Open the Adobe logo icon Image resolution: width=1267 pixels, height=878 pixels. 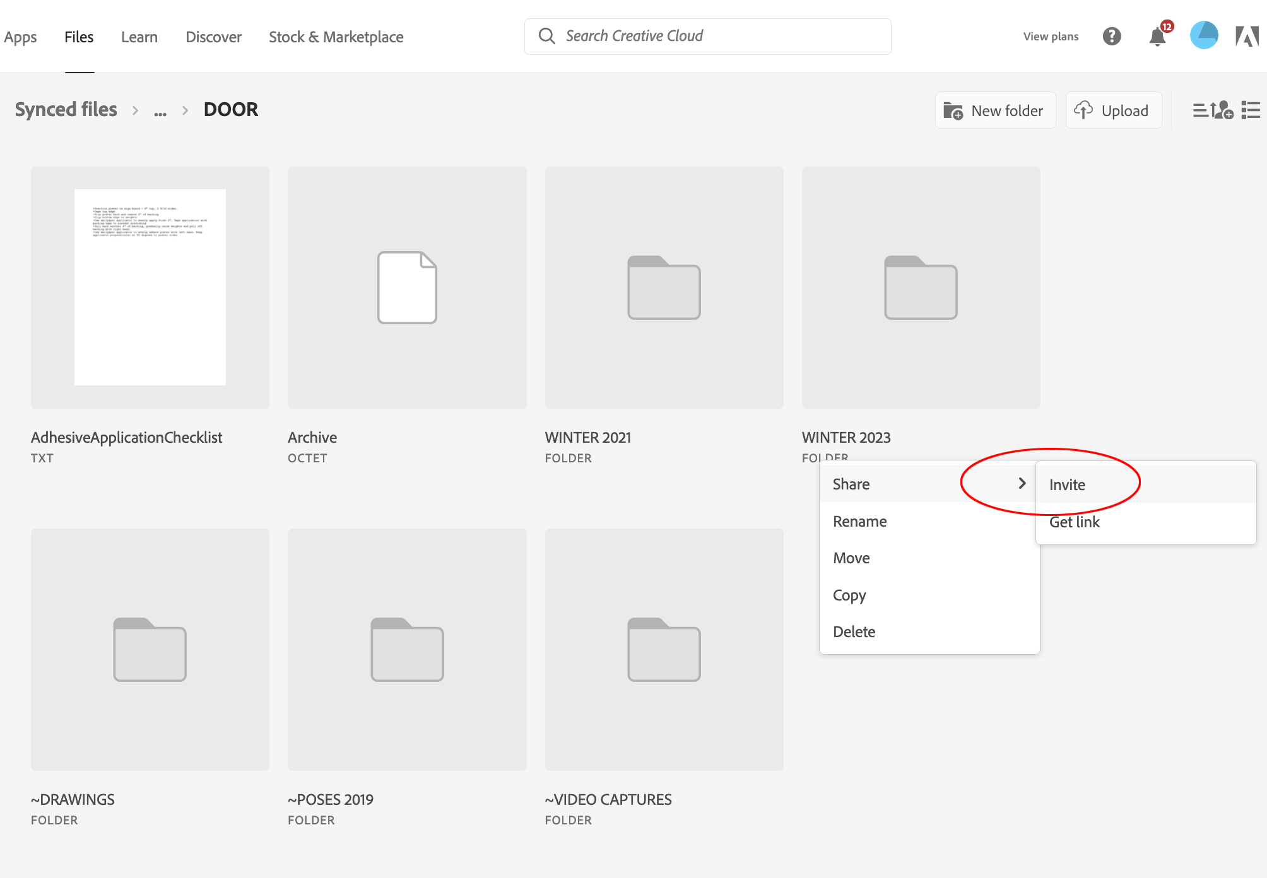1247,36
